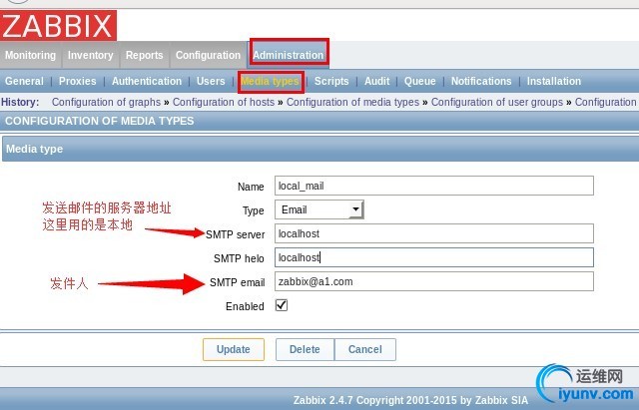Open history link Configuration of media types
Viewport: 639px width, 410px height.
point(352,102)
